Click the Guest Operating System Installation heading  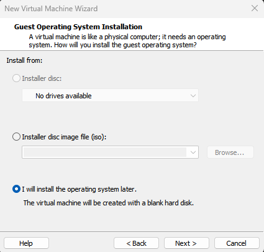pos(78,27)
